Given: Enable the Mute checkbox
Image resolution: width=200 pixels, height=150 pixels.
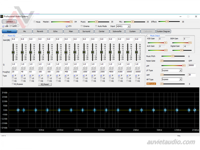Looking at the screenshot, I should [x=35, y=22].
